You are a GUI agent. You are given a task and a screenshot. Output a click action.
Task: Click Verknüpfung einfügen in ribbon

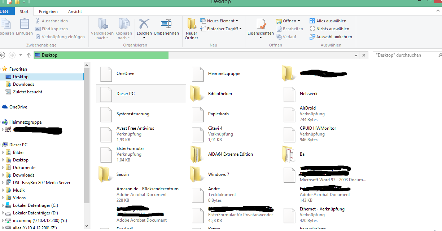[x=60, y=37]
